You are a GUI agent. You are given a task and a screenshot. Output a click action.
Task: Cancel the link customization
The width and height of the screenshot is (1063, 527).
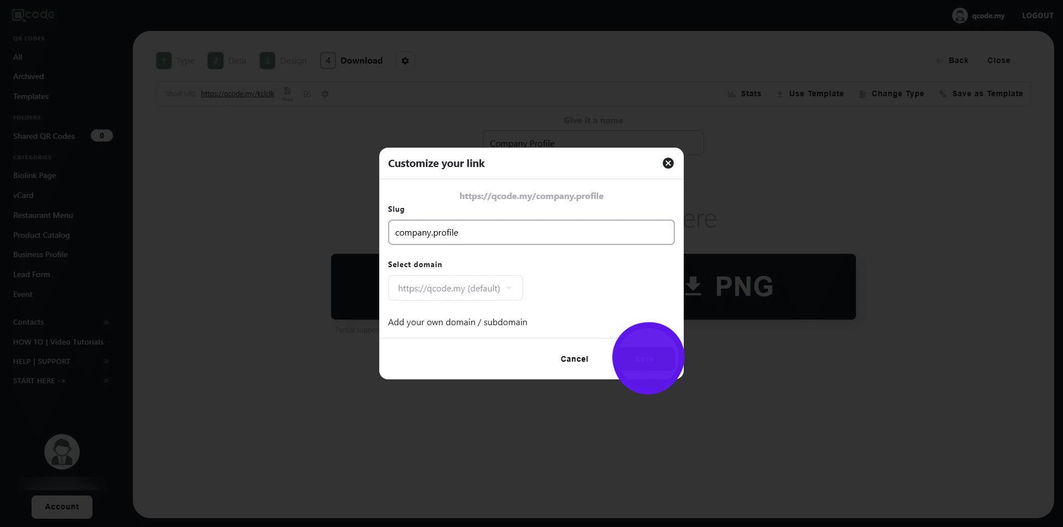click(x=574, y=359)
